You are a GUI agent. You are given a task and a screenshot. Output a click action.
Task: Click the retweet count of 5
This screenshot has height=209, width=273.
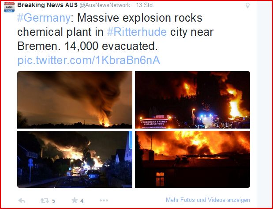click(x=54, y=201)
